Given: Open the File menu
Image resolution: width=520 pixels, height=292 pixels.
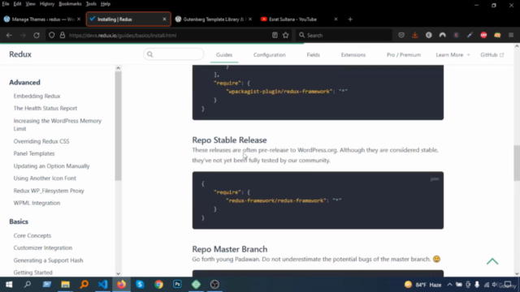Looking at the screenshot, I should tap(6, 4).
